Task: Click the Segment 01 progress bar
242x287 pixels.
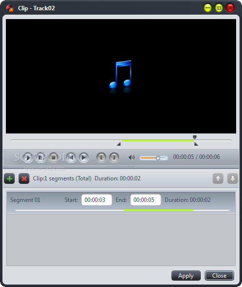Action: 122,210
